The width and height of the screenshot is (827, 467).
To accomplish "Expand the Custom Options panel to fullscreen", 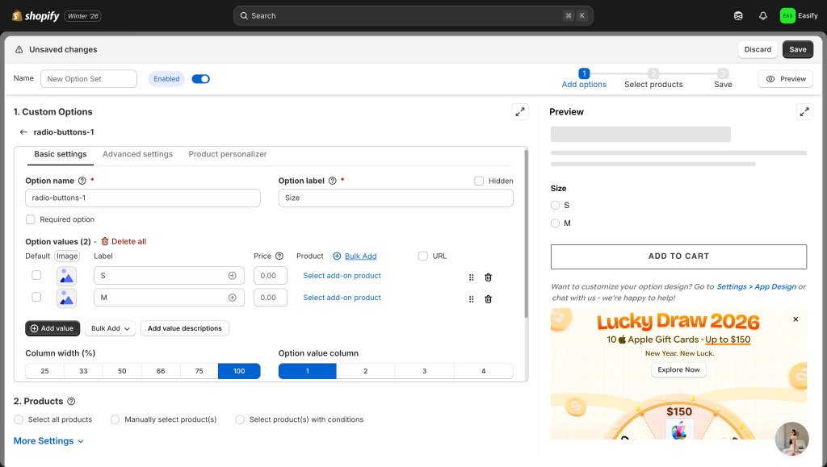I will pyautogui.click(x=520, y=112).
